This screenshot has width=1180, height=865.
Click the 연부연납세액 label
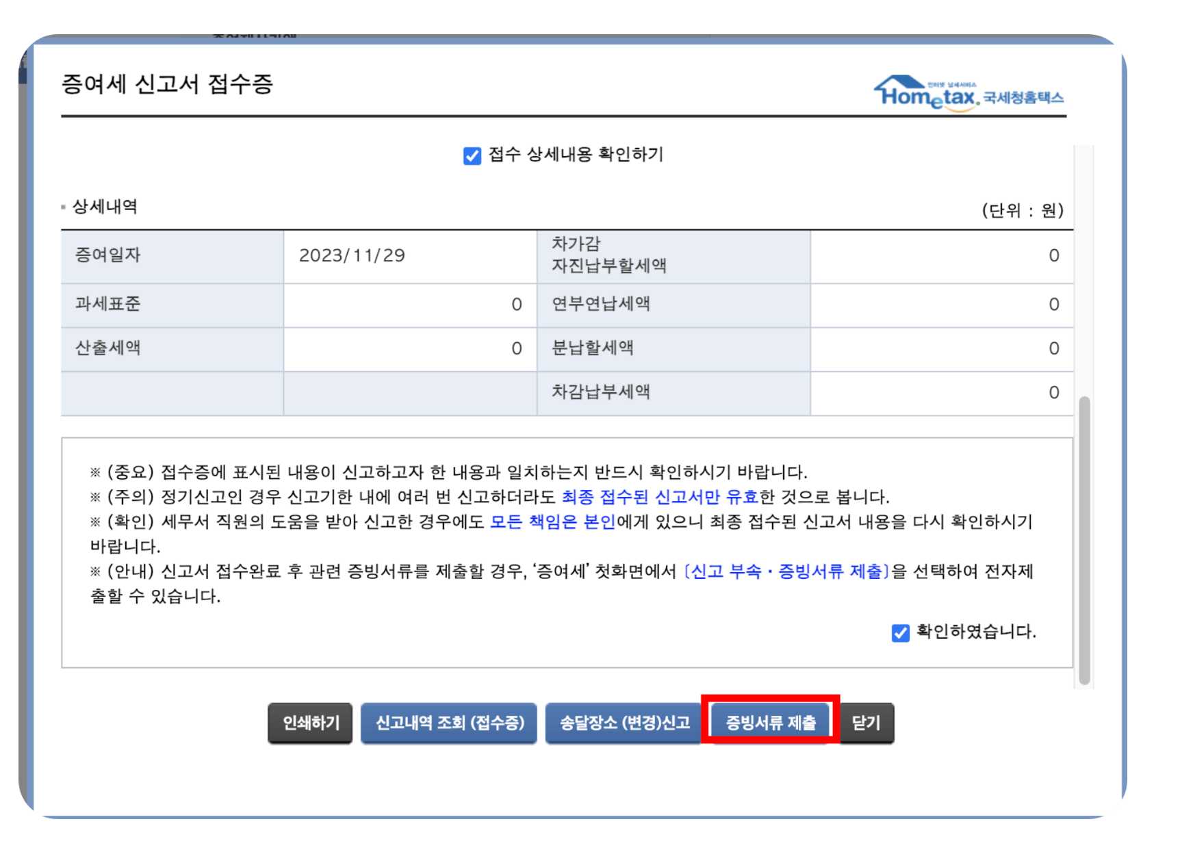pos(601,304)
